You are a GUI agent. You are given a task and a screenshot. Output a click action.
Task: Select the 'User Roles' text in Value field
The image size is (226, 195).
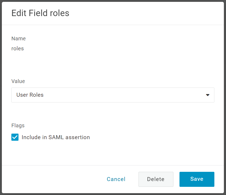(x=30, y=95)
